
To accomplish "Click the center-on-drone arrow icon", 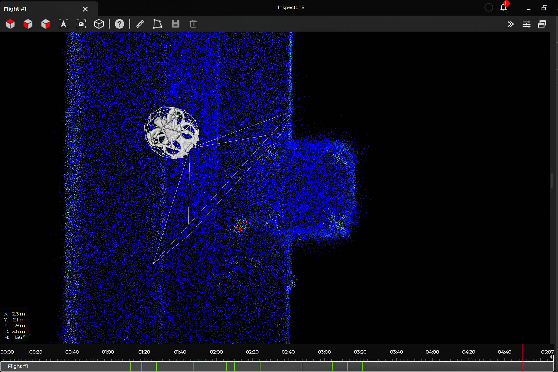I will 63,24.
